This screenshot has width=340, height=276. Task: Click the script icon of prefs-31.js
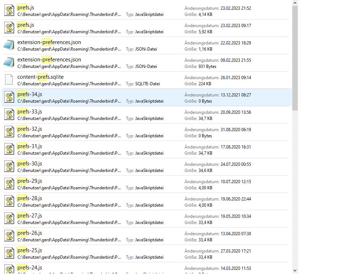pyautogui.click(x=9, y=149)
